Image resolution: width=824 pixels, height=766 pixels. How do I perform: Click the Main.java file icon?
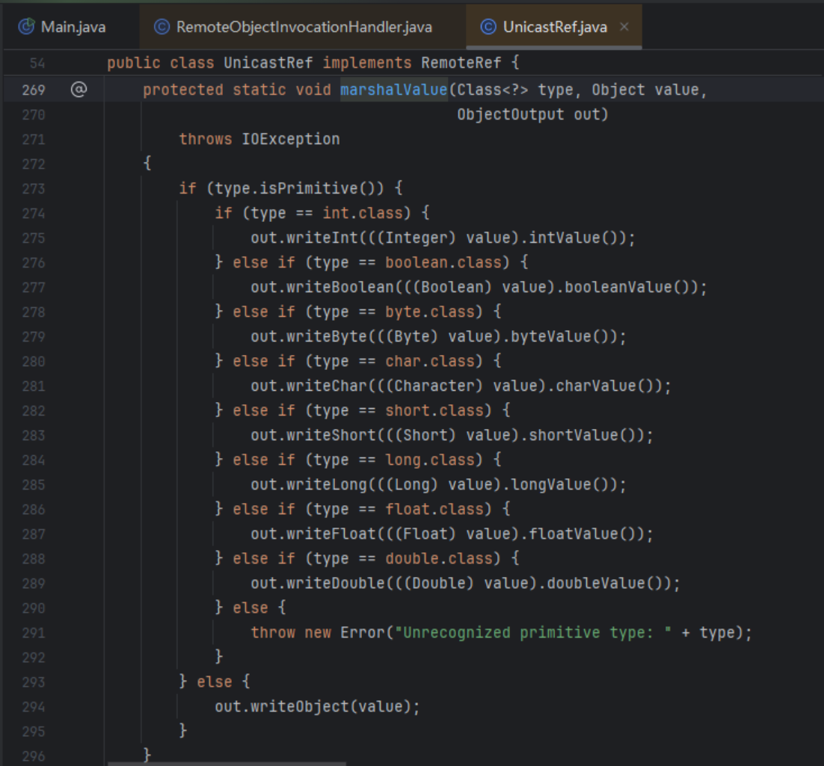click(x=26, y=28)
